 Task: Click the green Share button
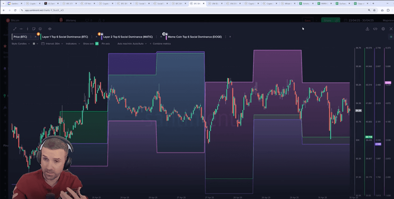327,20
